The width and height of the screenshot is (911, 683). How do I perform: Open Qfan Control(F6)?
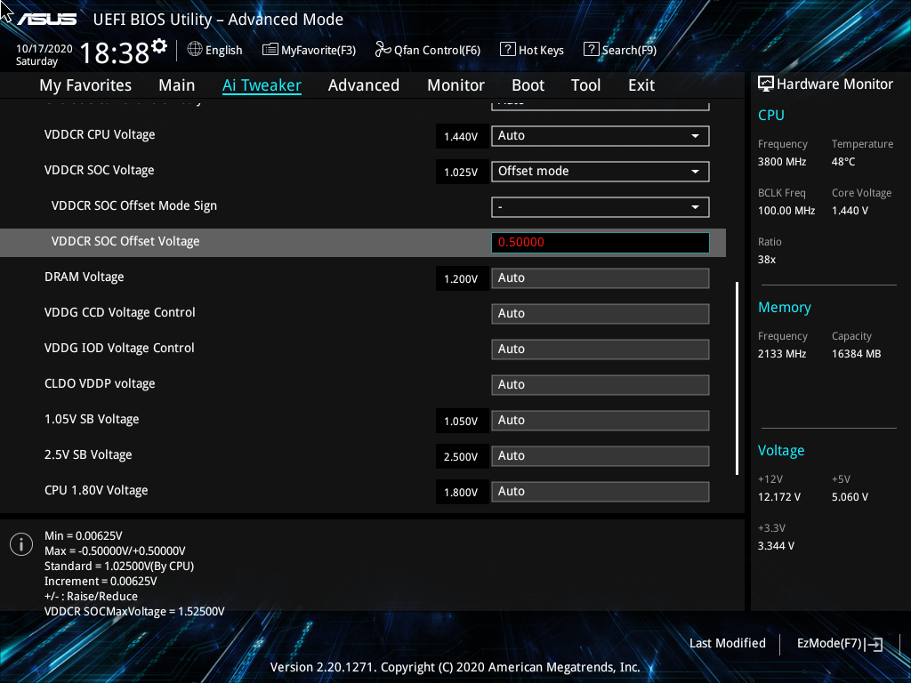428,50
